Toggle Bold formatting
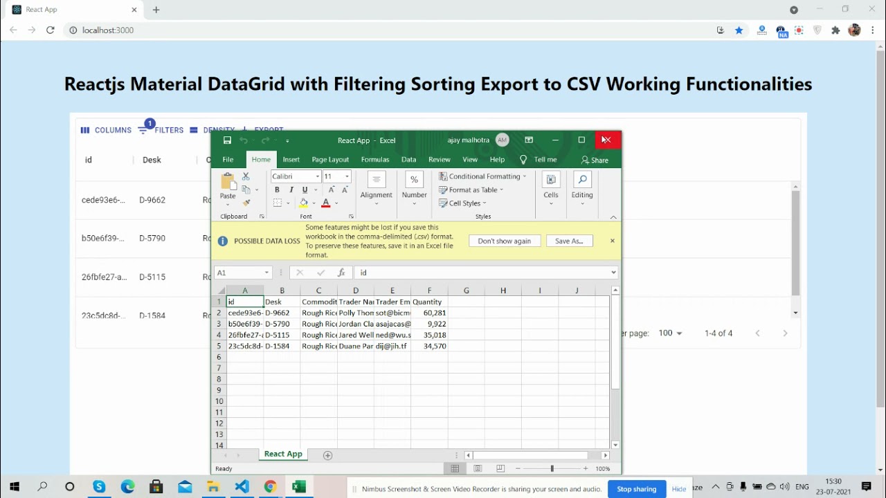Image resolution: width=886 pixels, height=498 pixels. point(277,190)
